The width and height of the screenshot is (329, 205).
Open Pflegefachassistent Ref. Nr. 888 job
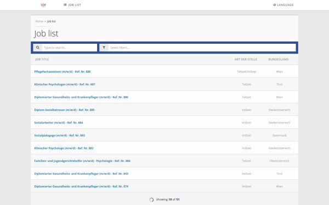[x=63, y=72]
